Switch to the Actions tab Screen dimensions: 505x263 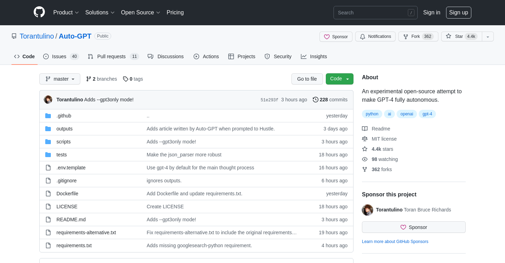pyautogui.click(x=206, y=56)
